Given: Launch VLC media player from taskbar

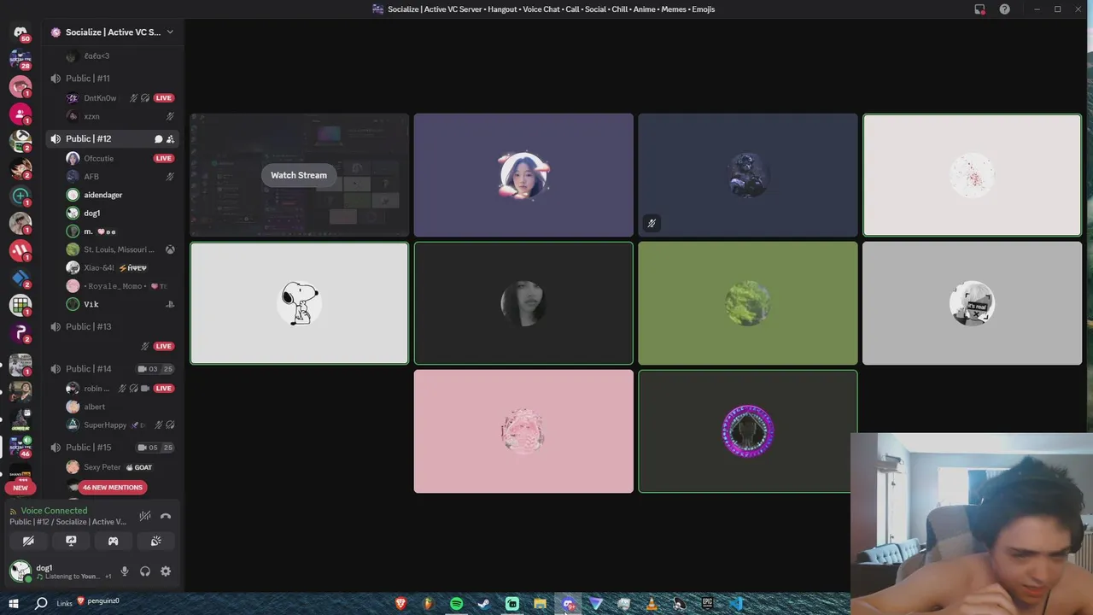Looking at the screenshot, I should click(652, 604).
